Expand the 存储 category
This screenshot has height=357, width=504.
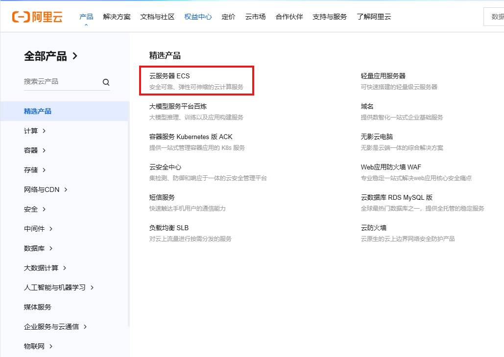pyautogui.click(x=35, y=170)
